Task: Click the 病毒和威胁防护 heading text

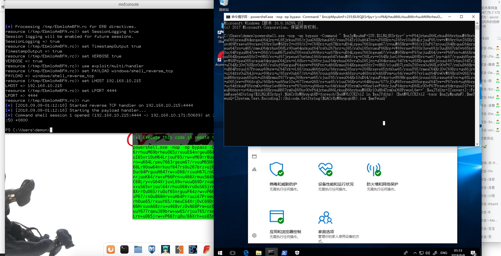Action: pos(283,184)
